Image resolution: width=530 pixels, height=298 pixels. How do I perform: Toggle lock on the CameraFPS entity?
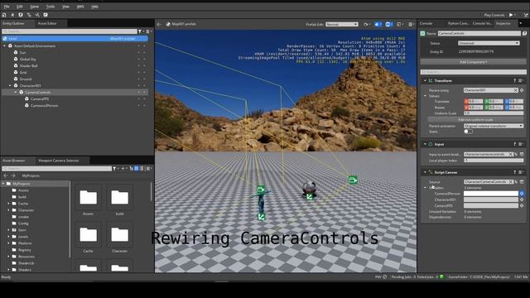coord(144,99)
